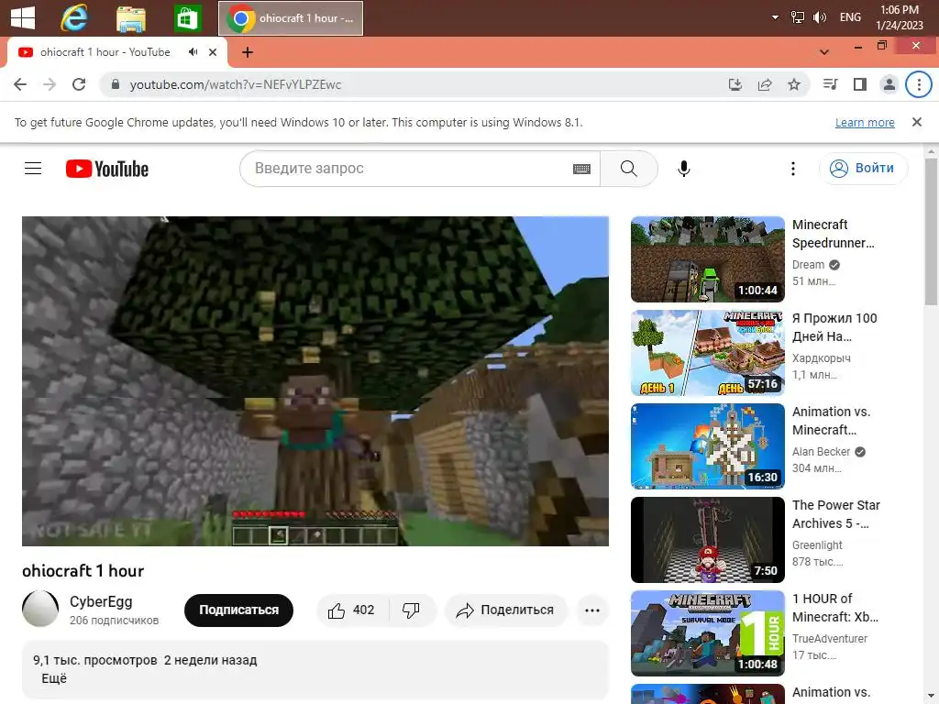Click the search magnifier button
Image resolution: width=939 pixels, height=704 pixels.
click(x=629, y=169)
